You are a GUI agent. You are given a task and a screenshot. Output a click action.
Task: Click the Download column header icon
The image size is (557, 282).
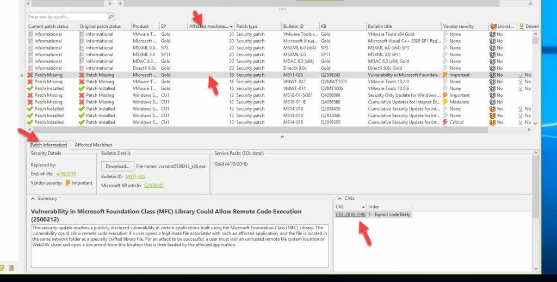click(521, 26)
